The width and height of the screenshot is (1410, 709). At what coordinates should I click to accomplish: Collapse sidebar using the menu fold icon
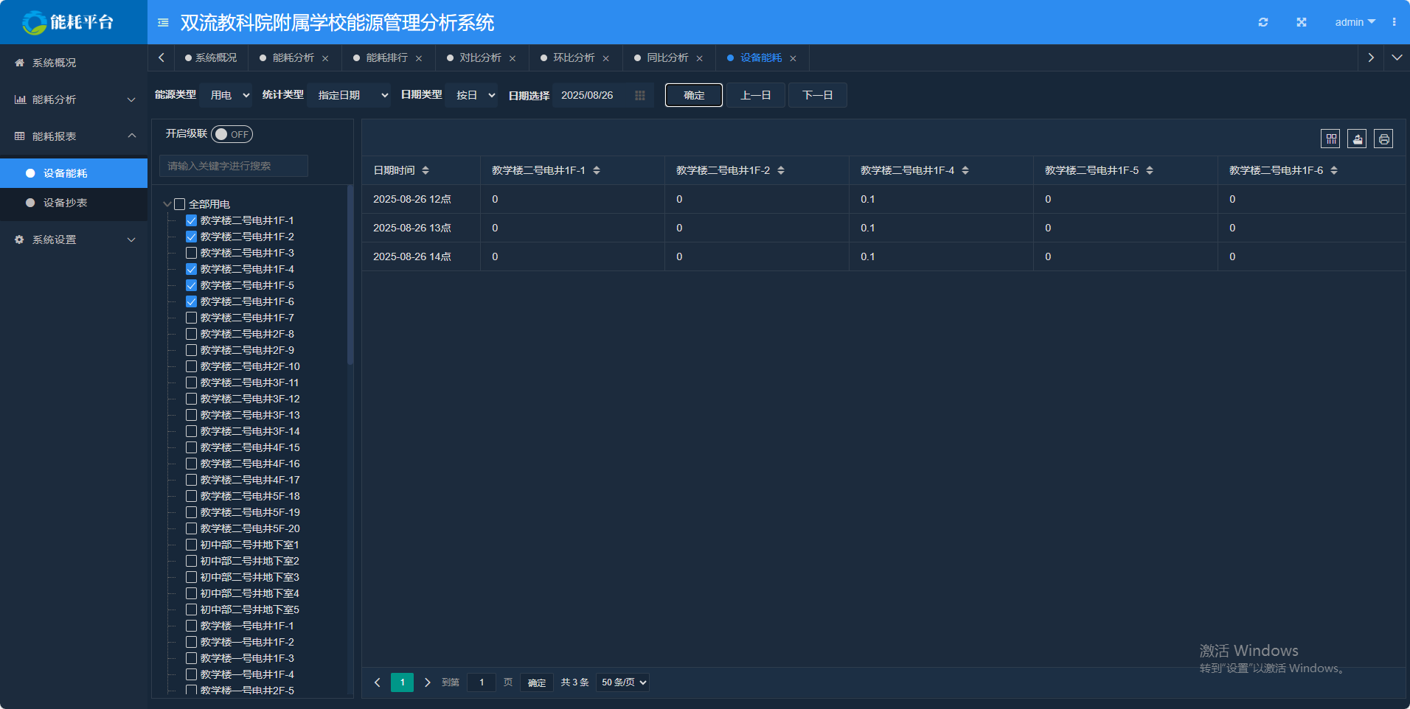click(x=163, y=23)
